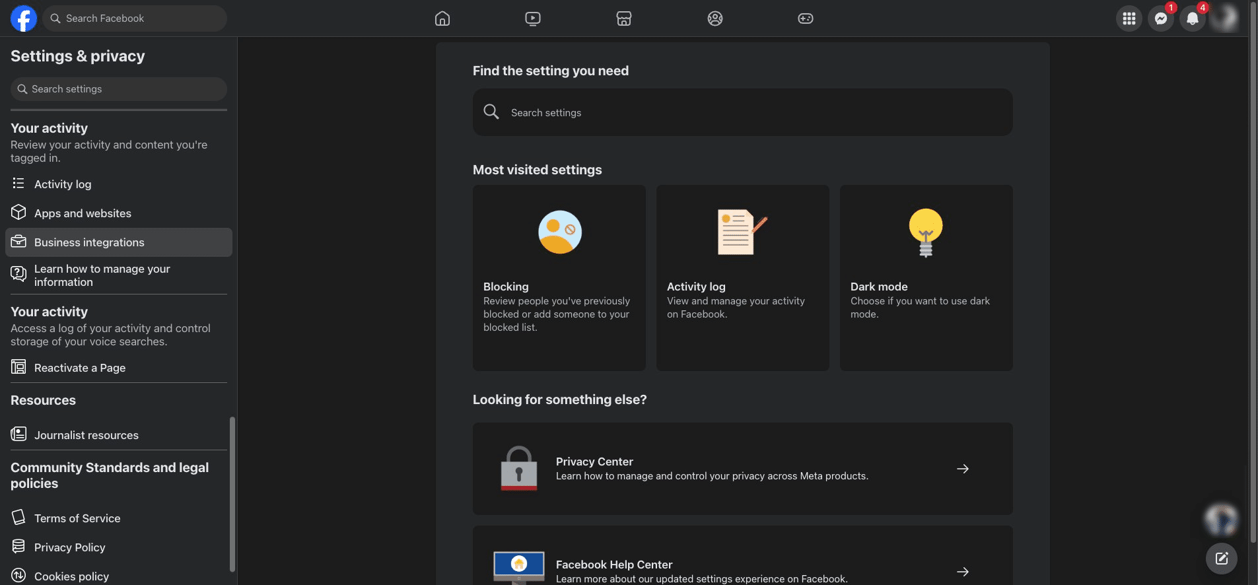Click the Activity log notepad illustration

click(x=742, y=232)
